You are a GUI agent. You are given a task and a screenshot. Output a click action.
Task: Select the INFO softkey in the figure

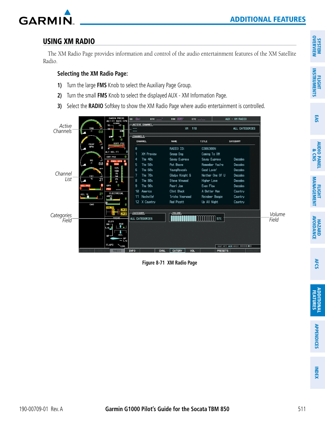132,251
